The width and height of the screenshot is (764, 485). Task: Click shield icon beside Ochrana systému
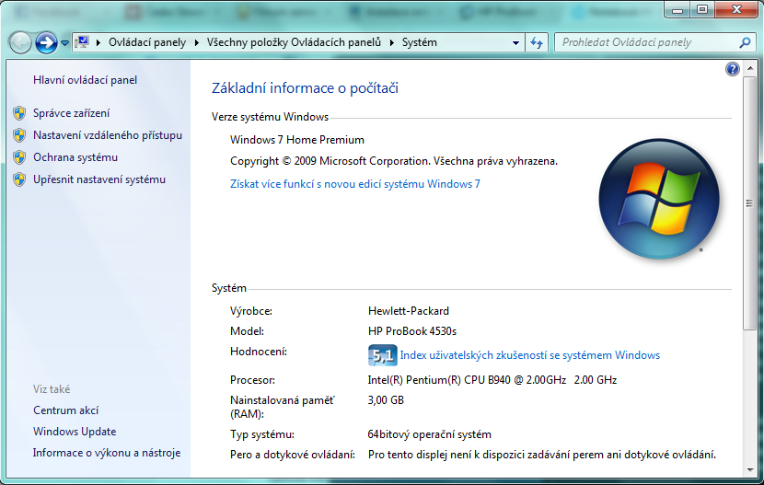pyautogui.click(x=19, y=157)
